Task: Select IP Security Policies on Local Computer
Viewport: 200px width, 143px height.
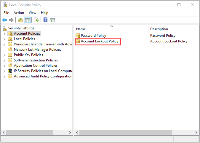Action: point(43,71)
